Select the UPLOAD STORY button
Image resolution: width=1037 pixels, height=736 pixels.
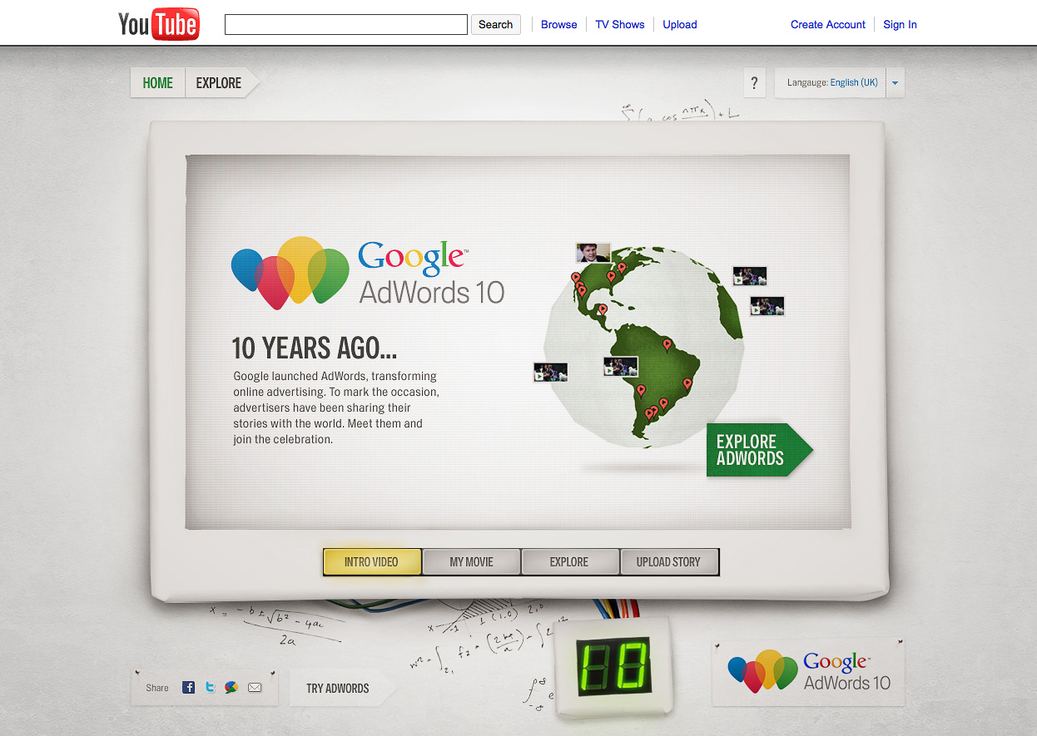click(668, 561)
